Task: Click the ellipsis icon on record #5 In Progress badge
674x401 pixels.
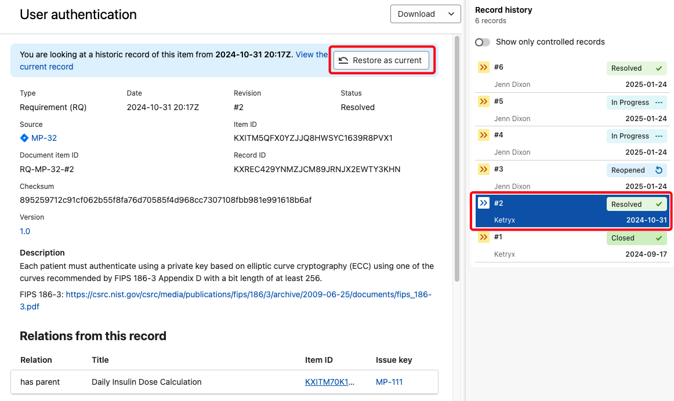Action: [x=658, y=102]
